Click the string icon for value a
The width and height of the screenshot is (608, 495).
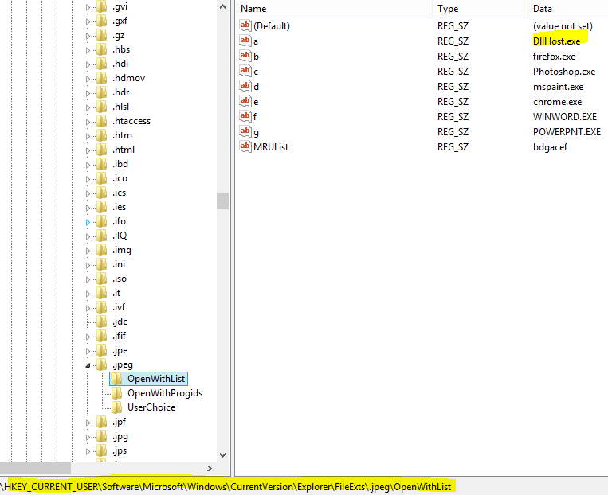(x=245, y=41)
